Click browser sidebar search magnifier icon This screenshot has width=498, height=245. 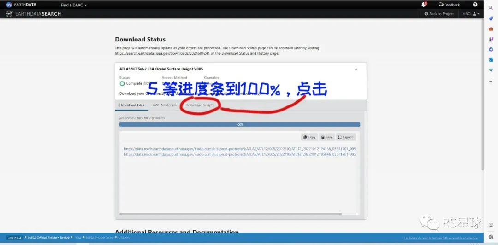click(x=491, y=8)
